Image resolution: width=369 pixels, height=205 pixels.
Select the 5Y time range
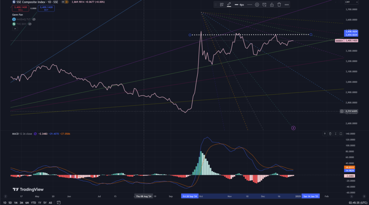pyautogui.click(x=45, y=202)
